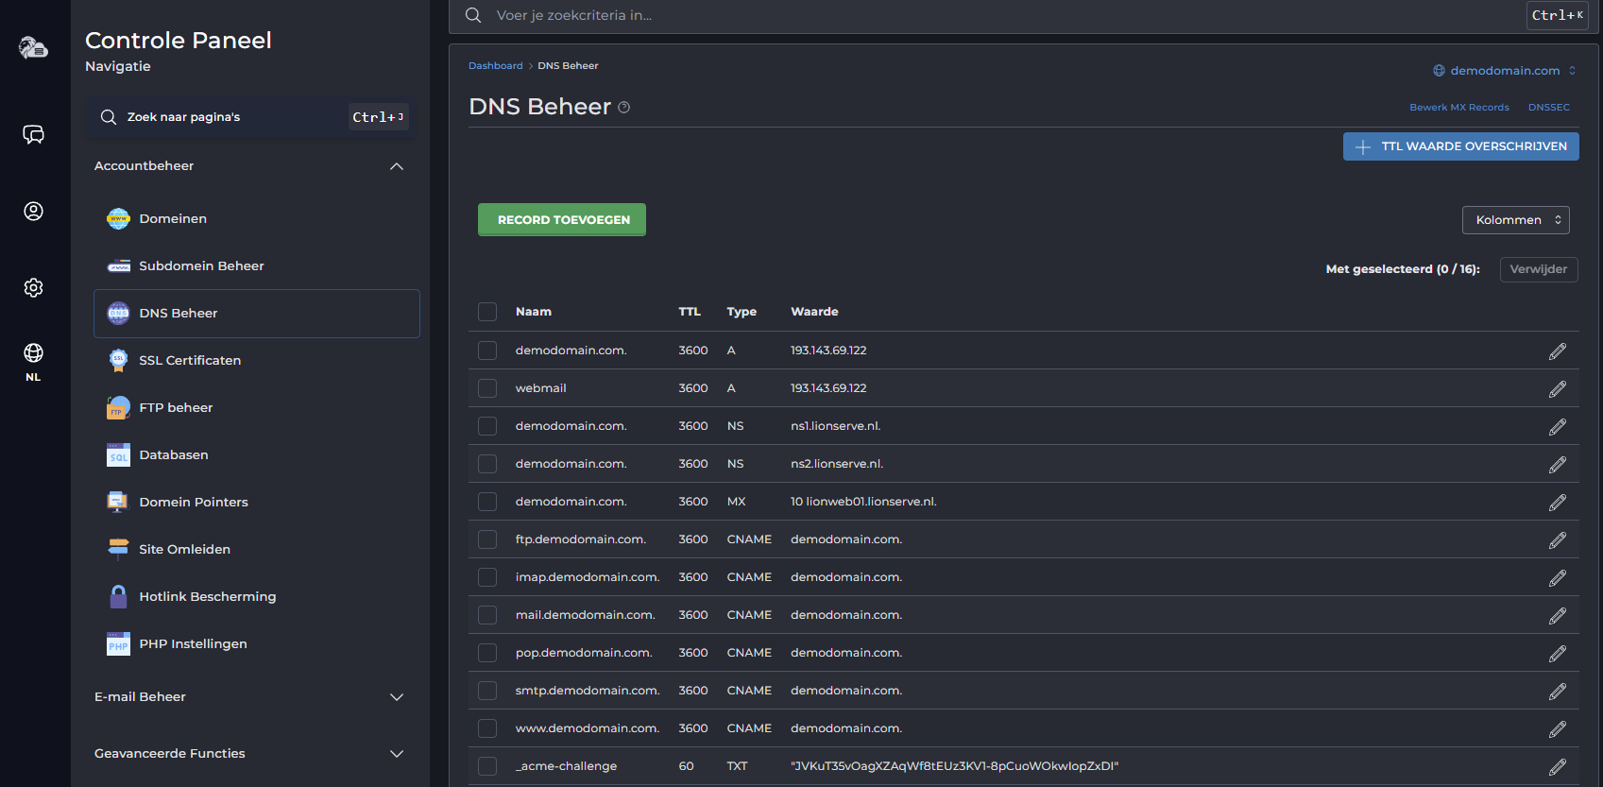Image resolution: width=1603 pixels, height=787 pixels.
Task: Edit the www.demodomain.com CNAME record
Action: (1558, 729)
